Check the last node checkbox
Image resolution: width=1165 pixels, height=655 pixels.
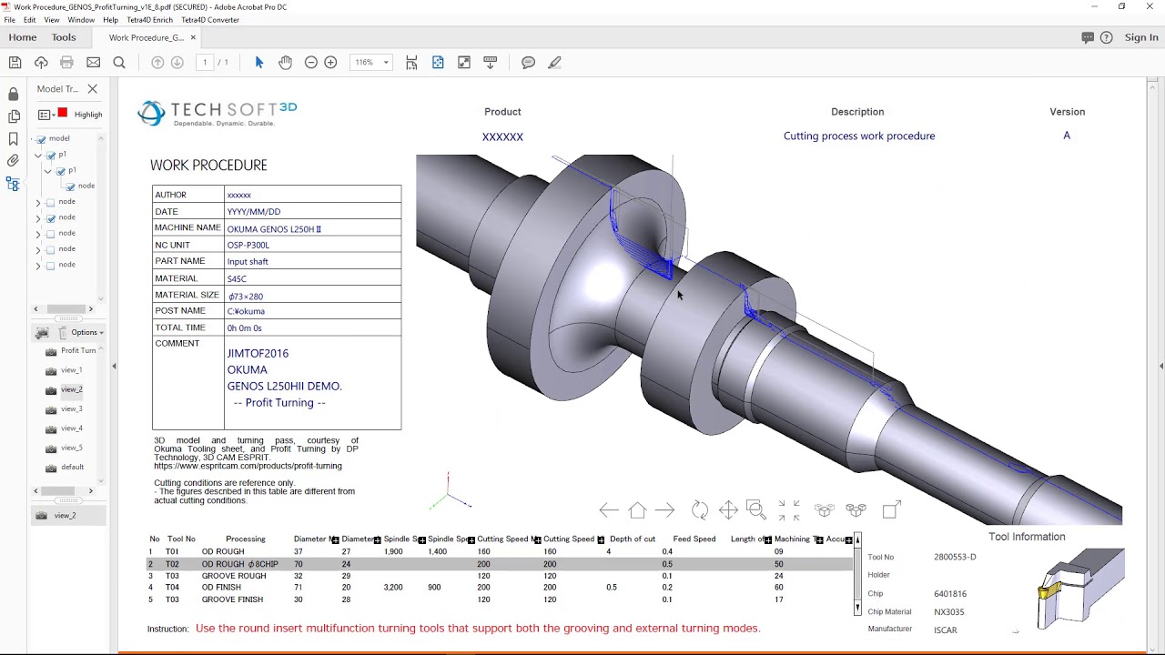click(51, 266)
